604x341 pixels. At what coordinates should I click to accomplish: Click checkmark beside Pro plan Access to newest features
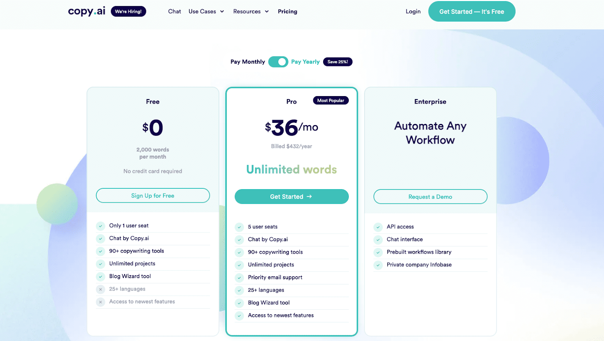click(x=239, y=315)
